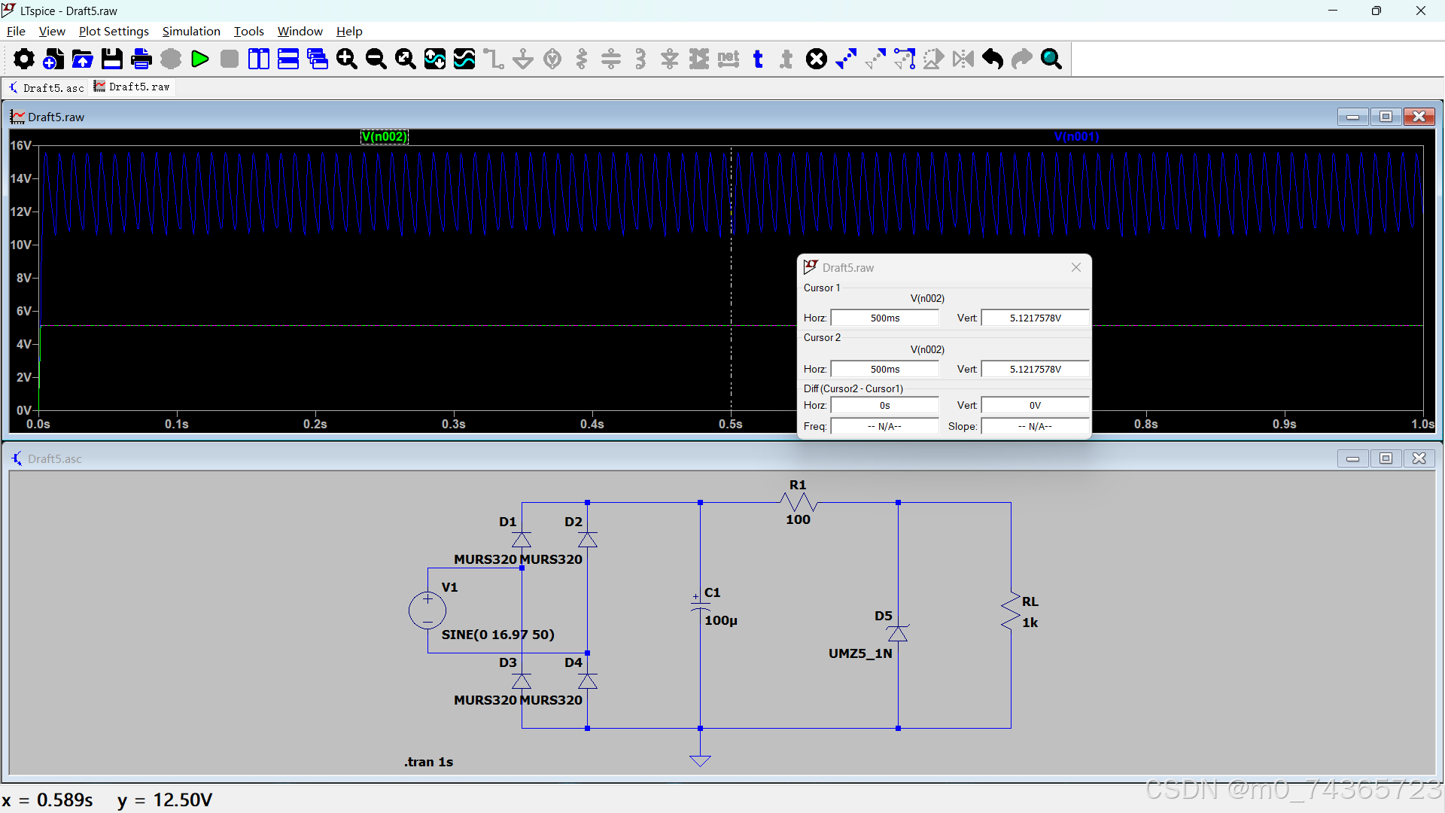The image size is (1445, 813).
Task: Click the Cursor 1 Horz input field
Action: point(884,318)
